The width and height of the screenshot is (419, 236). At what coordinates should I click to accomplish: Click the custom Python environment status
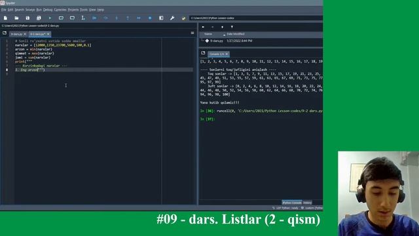coord(312,208)
